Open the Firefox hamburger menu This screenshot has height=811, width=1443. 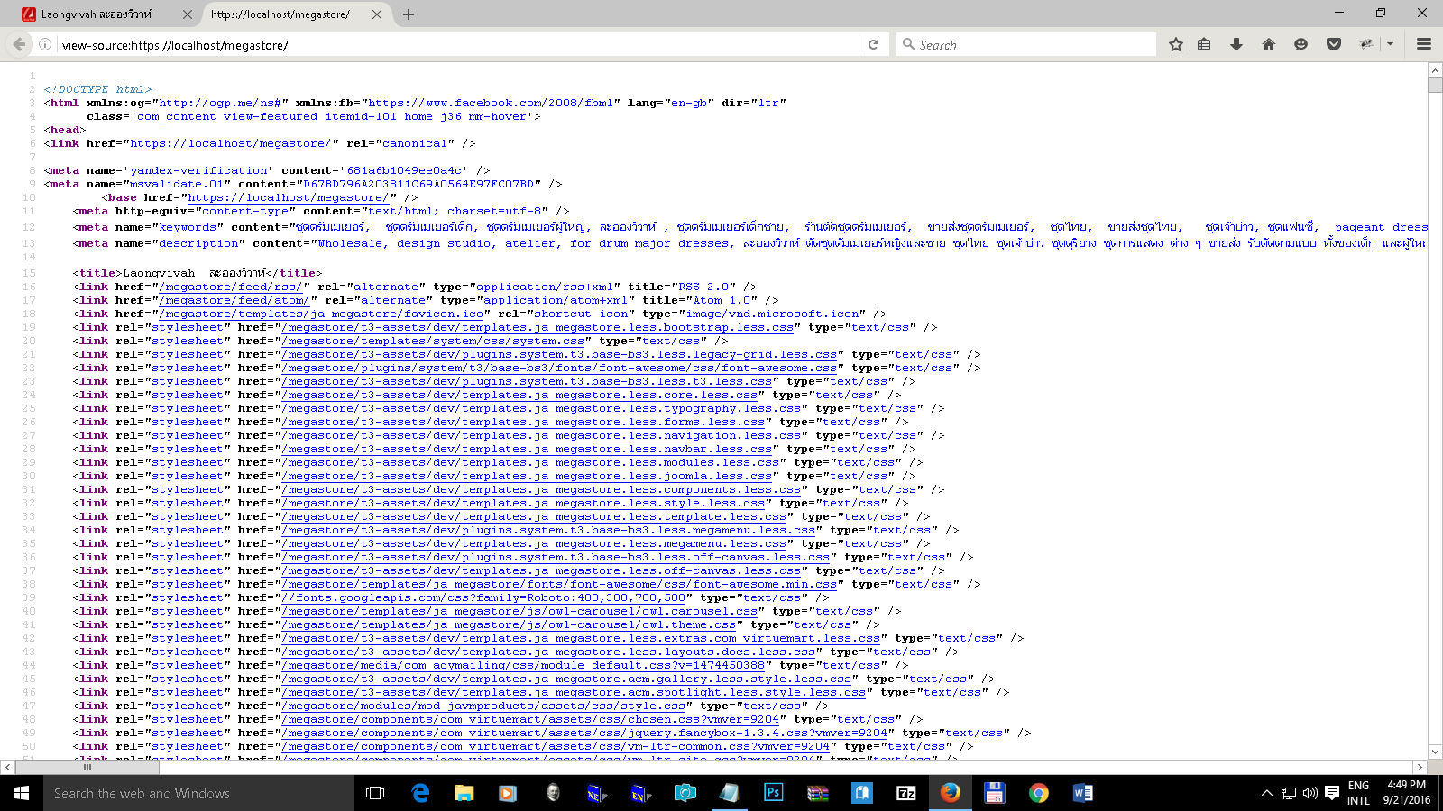pyautogui.click(x=1424, y=44)
